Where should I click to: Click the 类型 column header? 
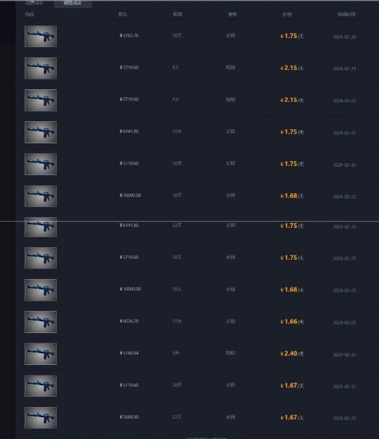pos(232,14)
